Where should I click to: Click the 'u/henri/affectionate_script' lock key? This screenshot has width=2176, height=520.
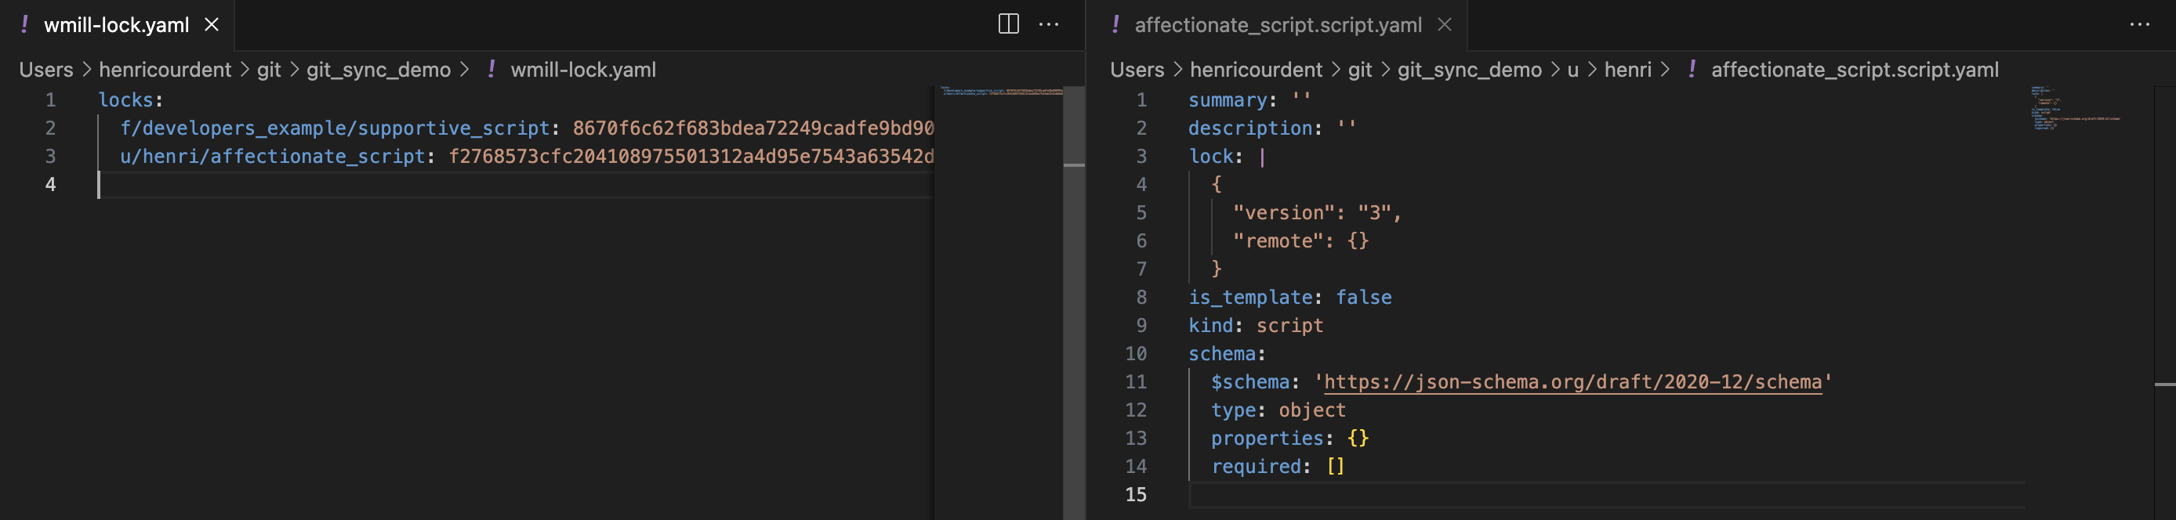[272, 156]
